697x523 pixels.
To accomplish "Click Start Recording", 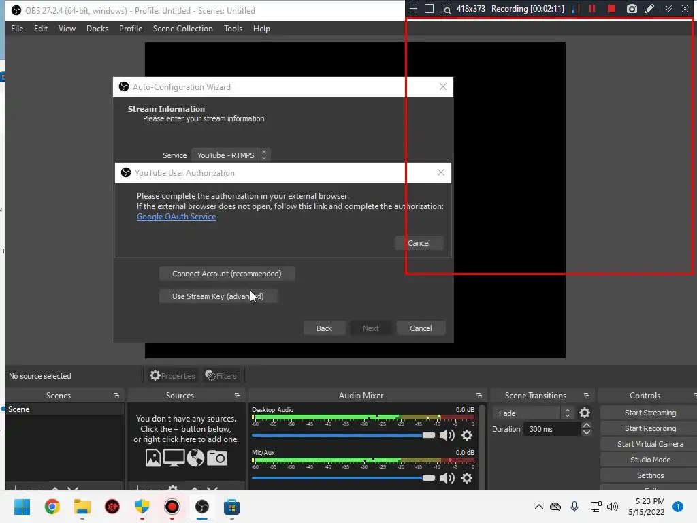I will (650, 428).
